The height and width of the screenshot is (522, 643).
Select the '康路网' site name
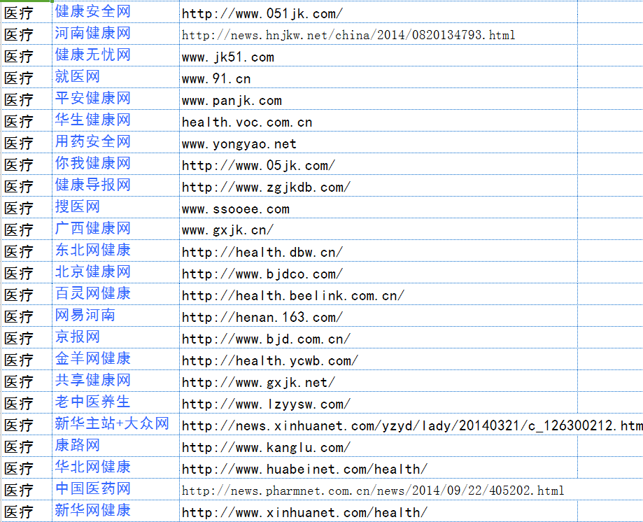click(115, 446)
